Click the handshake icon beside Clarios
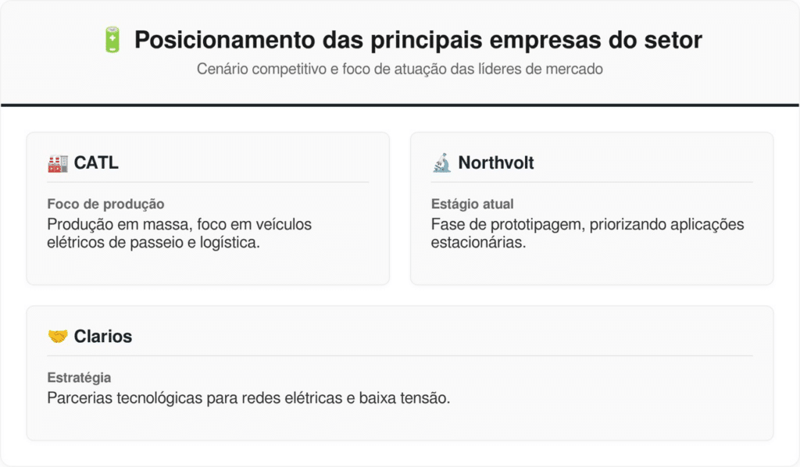This screenshot has height=467, width=800. (x=57, y=337)
